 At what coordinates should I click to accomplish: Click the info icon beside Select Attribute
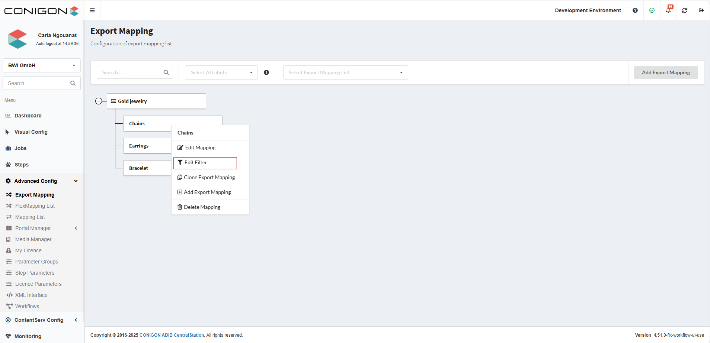[266, 72]
